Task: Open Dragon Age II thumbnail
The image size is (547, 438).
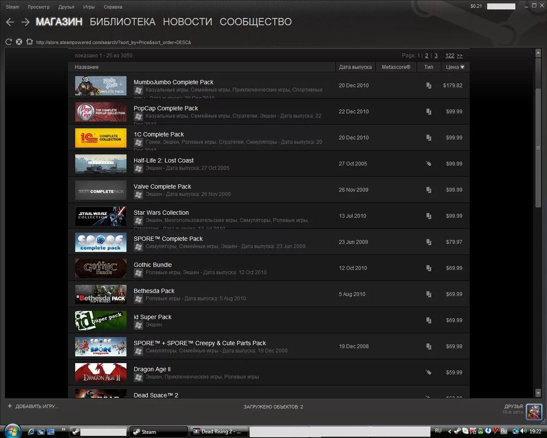Action: 101,373
